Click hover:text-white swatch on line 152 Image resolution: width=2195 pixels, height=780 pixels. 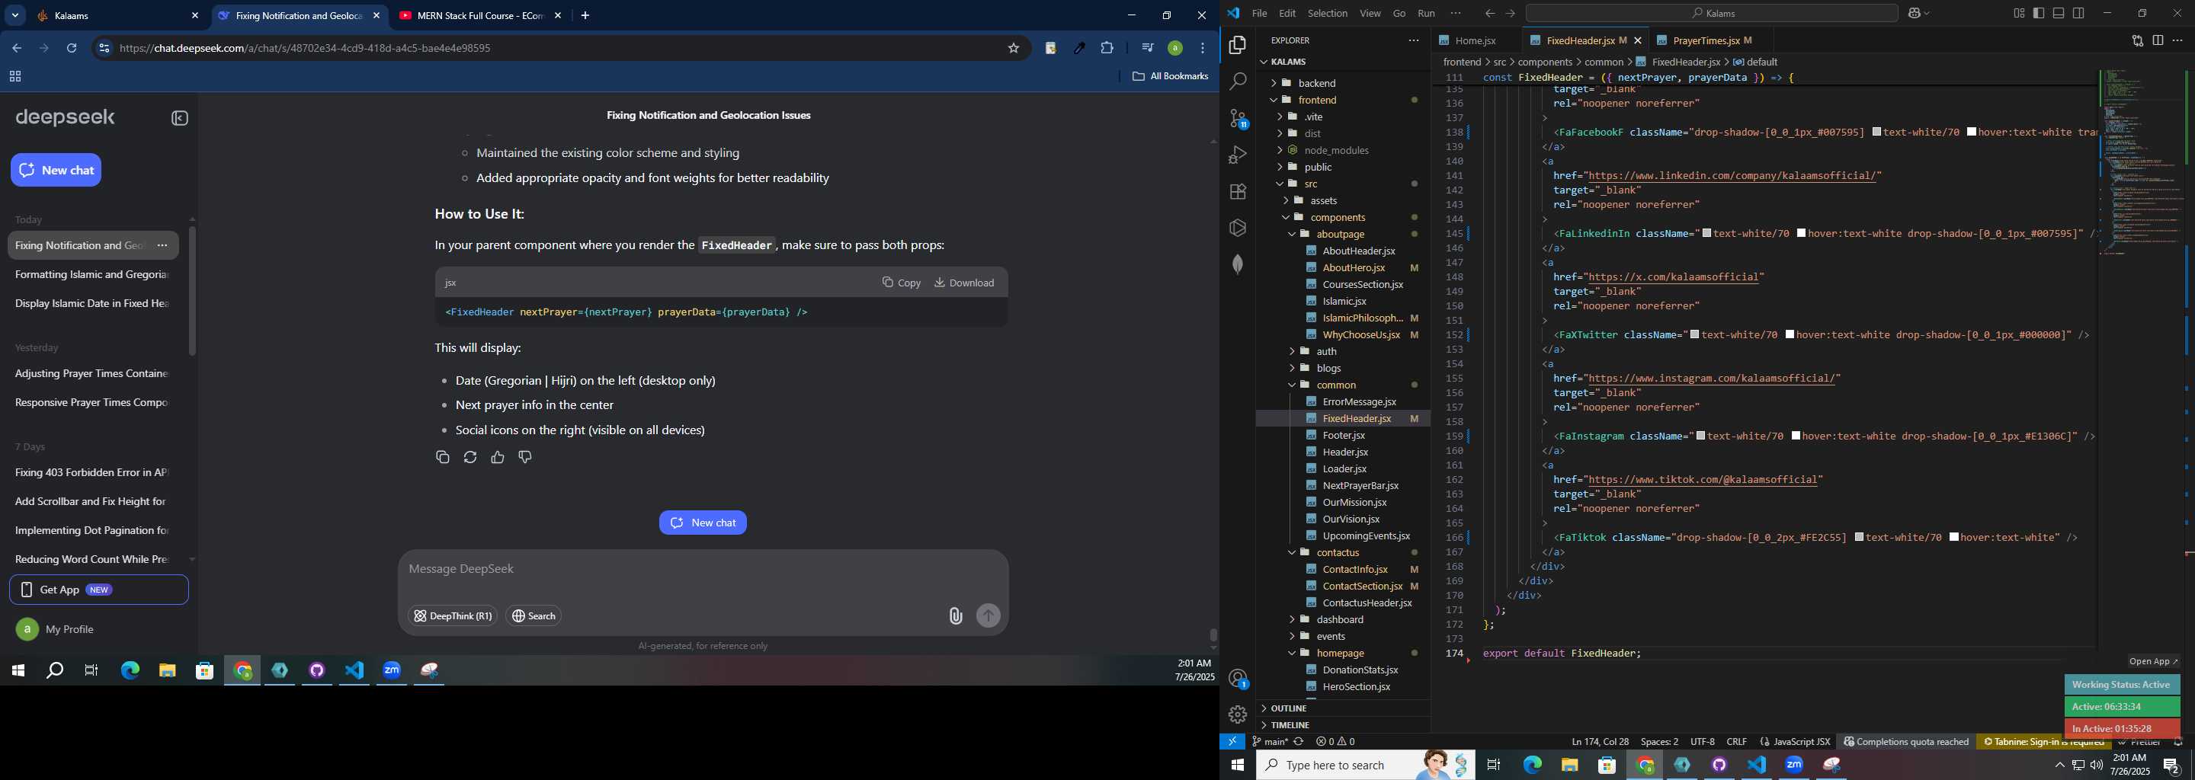pos(1790,334)
